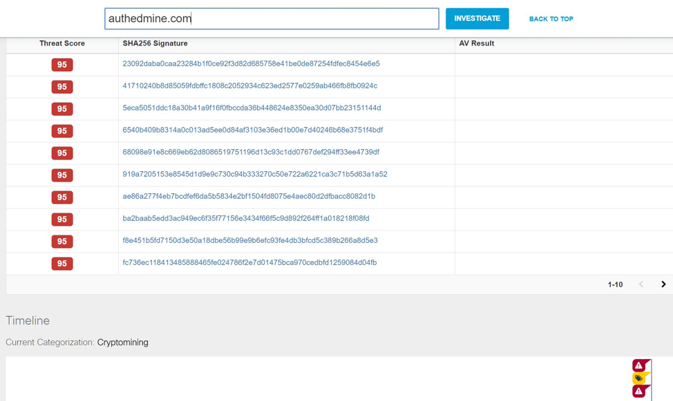Click the top red warning timeline flag
Image resolution: width=673 pixels, height=401 pixels.
tap(639, 366)
